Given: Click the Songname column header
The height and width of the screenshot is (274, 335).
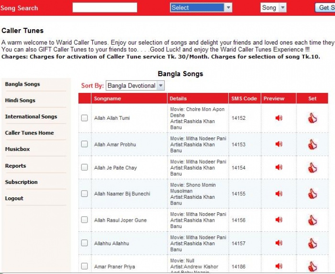Looking at the screenshot, I should point(108,99).
